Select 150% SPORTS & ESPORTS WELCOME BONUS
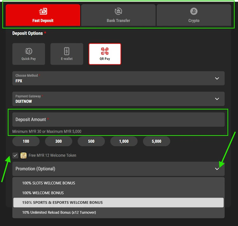Viewport: 238px width, 226px height. tap(118, 202)
